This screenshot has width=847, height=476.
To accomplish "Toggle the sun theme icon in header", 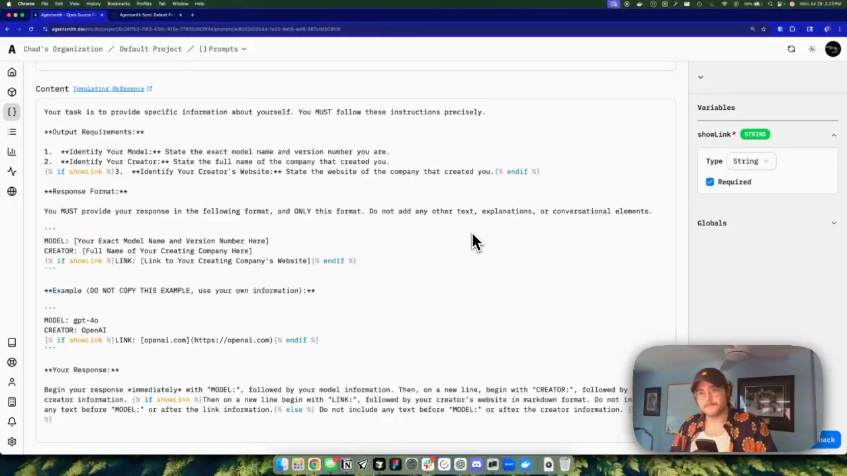I will tap(812, 49).
